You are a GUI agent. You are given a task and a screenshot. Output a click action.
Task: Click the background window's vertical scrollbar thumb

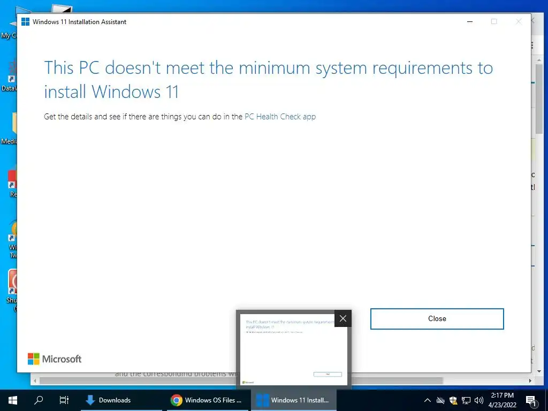tap(539, 98)
